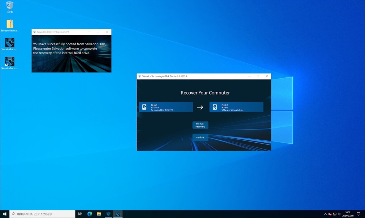
Task: Minimize the Salvador Recovery Environment window
Action: point(89,32)
